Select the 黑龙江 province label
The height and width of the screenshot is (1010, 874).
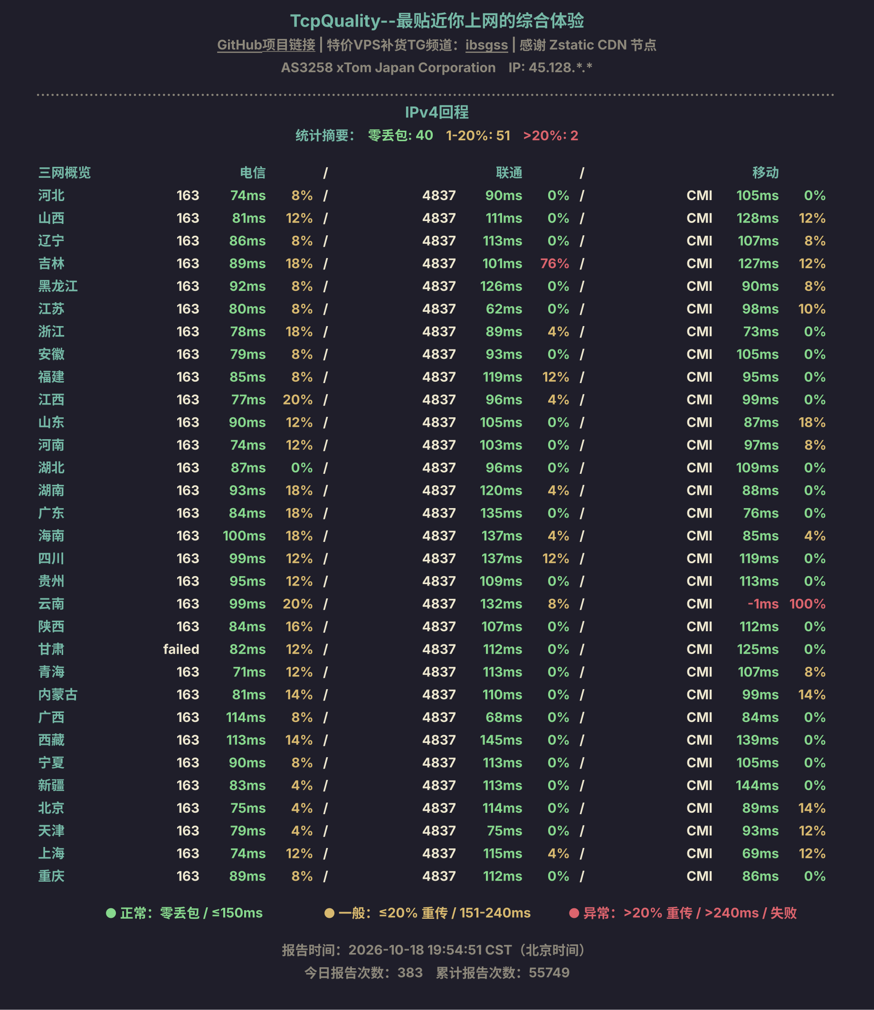coord(58,286)
